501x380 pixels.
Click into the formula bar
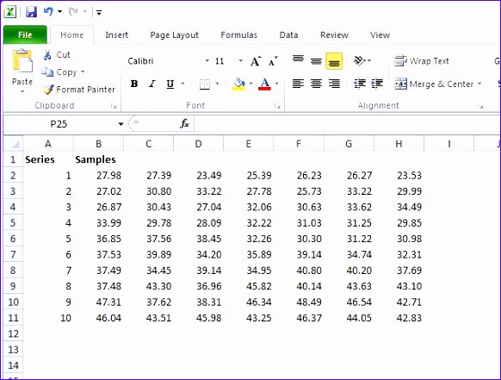(347, 124)
